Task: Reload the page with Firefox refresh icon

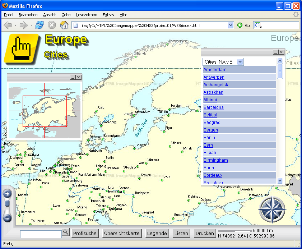Action: 40,25
